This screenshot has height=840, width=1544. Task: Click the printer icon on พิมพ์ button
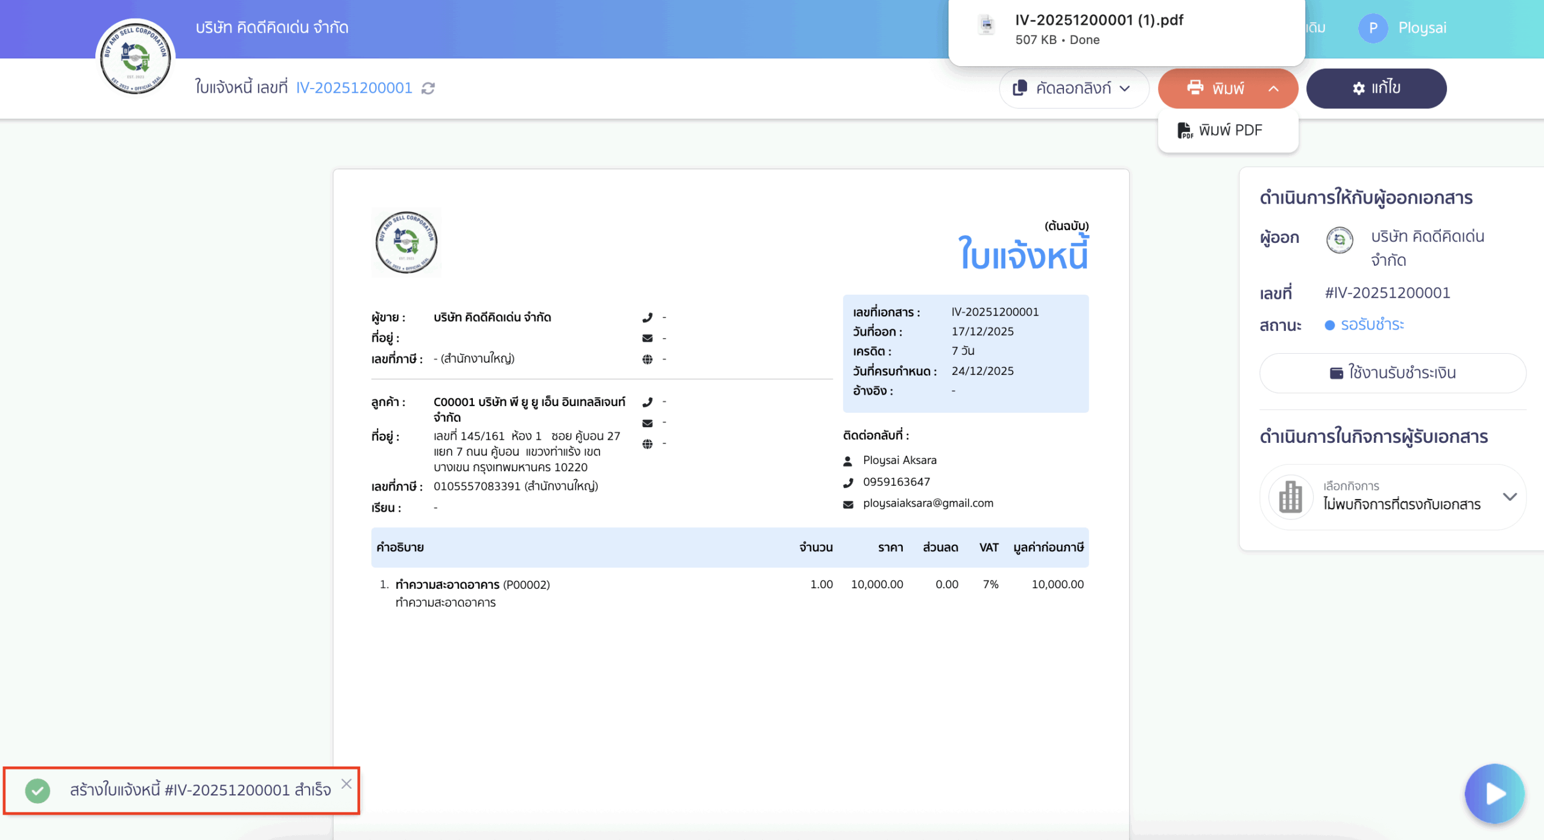(1195, 88)
